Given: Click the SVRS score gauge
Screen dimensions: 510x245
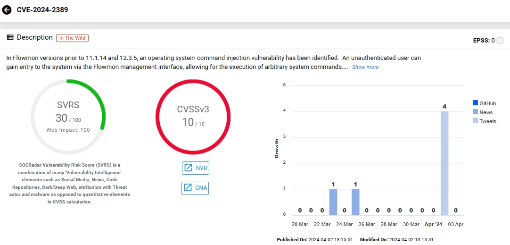Looking at the screenshot, I should tap(68, 117).
